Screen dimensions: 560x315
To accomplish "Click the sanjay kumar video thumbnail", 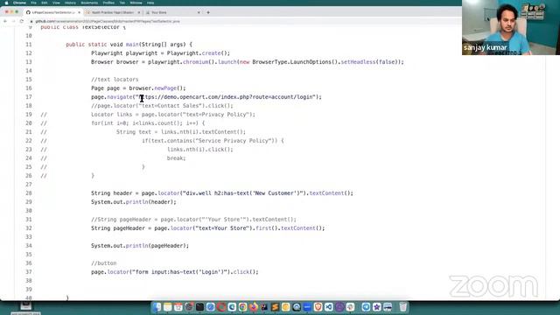I will pos(511,27).
